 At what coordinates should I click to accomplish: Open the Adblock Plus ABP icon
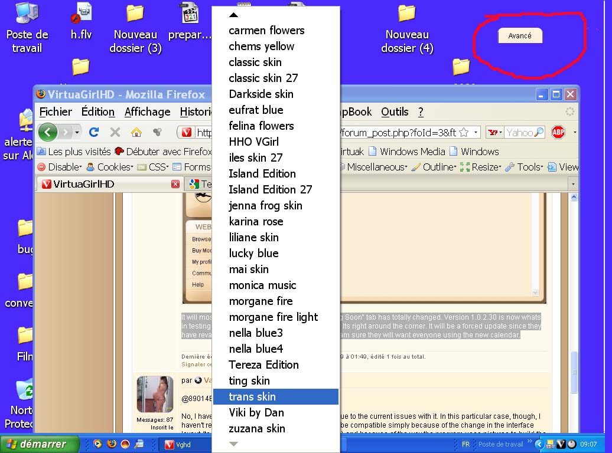(558, 133)
